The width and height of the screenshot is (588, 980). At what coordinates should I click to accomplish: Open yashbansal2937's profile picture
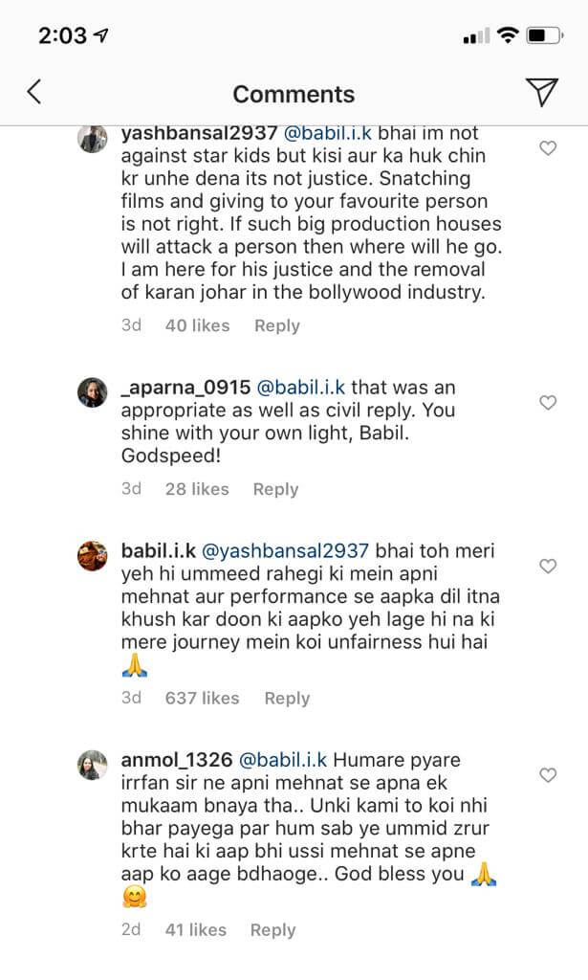93,140
